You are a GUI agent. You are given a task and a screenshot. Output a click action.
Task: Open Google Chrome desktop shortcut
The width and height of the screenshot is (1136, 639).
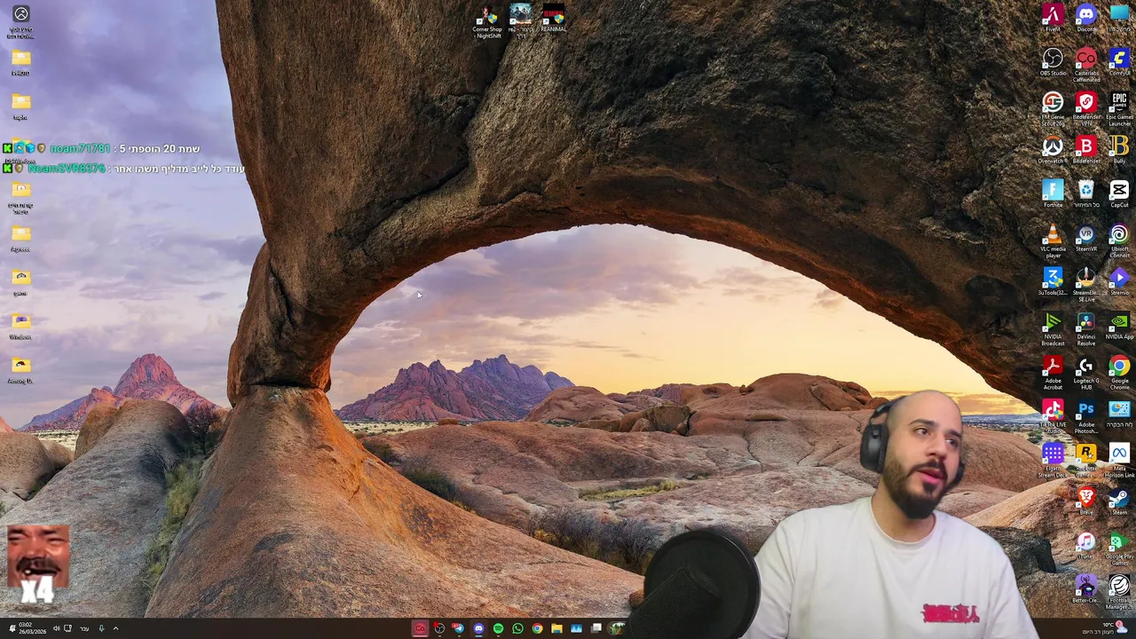pos(1119,372)
